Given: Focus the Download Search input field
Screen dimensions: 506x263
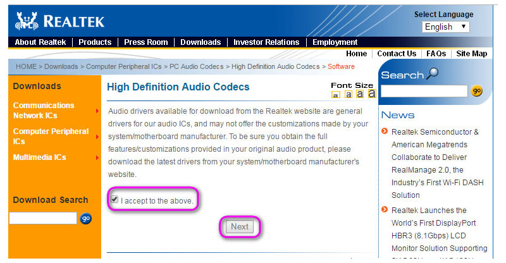Looking at the screenshot, I should pos(42,218).
